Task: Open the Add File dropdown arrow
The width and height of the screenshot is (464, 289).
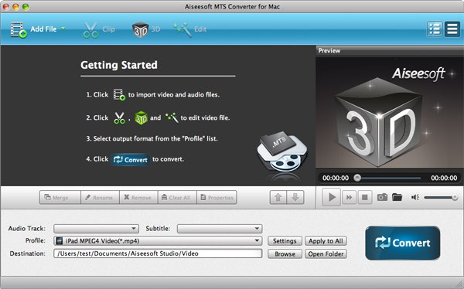Action: pos(63,29)
